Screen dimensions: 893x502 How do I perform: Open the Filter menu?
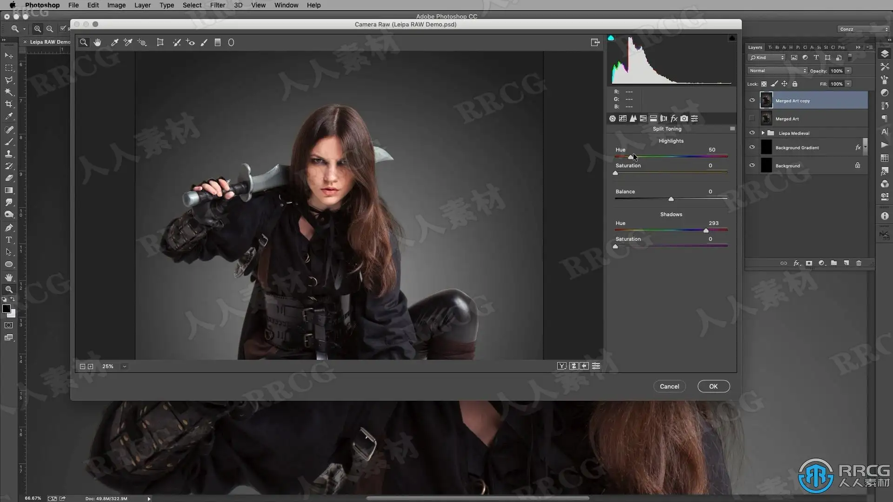(217, 5)
